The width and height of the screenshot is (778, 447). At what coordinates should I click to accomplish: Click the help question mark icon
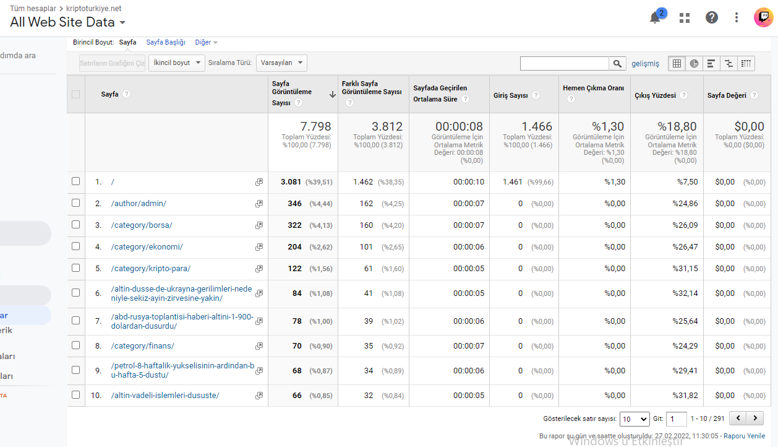(712, 17)
